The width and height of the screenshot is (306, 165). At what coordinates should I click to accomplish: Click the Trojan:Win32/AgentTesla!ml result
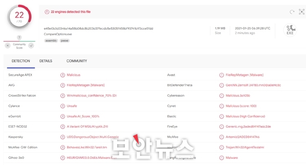tap(245, 147)
